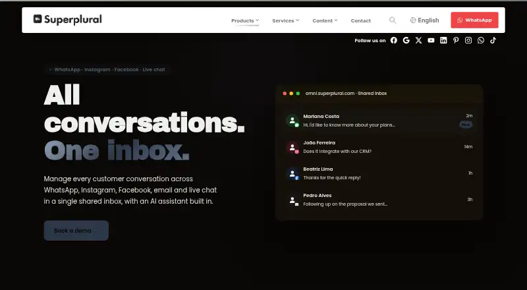Click the WhatsApp · Instagram · Facebook · Live chat pill
Screen dimensions: 527x290
point(107,70)
